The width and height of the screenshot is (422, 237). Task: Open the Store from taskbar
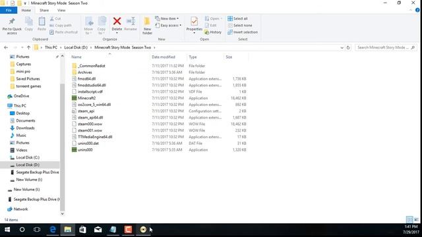tap(82, 230)
